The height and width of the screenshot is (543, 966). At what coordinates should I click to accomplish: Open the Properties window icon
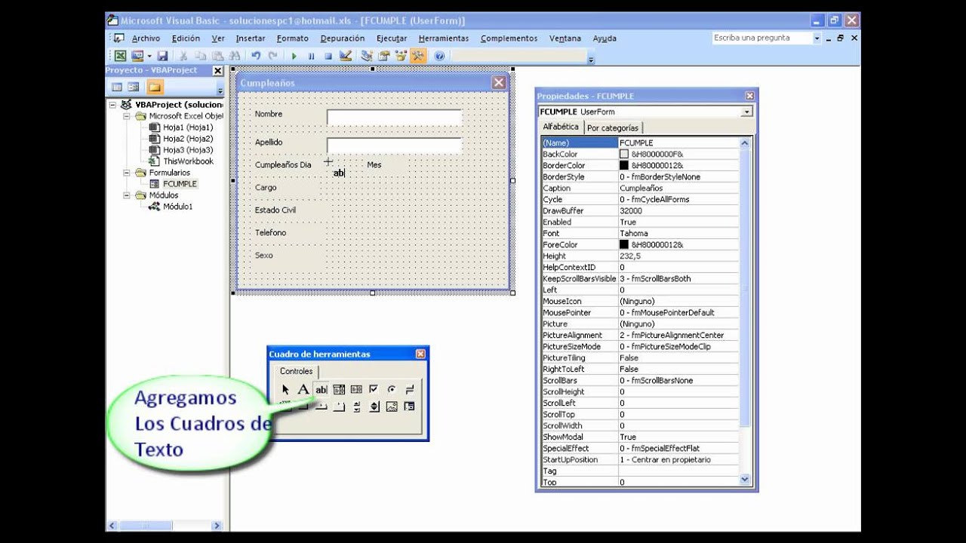coord(384,56)
